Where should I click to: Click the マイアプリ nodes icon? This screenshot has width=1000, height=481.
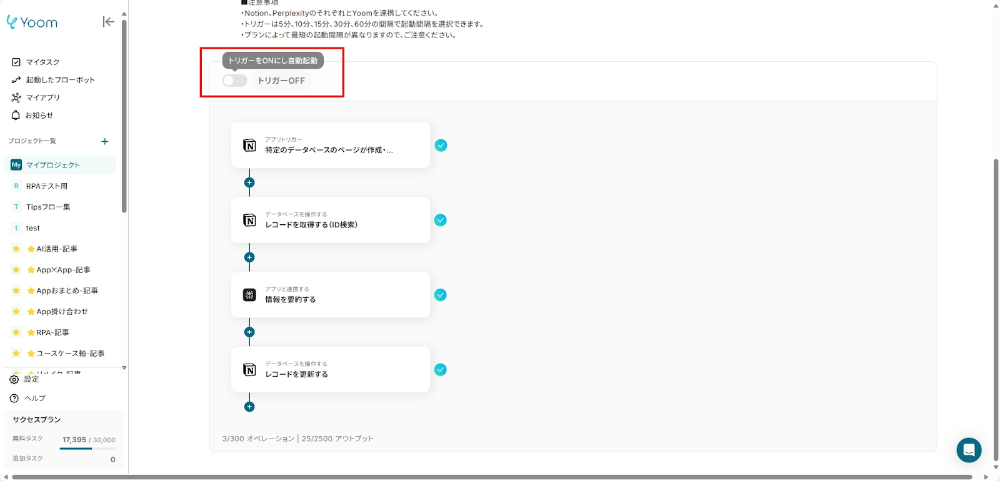pyautogui.click(x=16, y=97)
